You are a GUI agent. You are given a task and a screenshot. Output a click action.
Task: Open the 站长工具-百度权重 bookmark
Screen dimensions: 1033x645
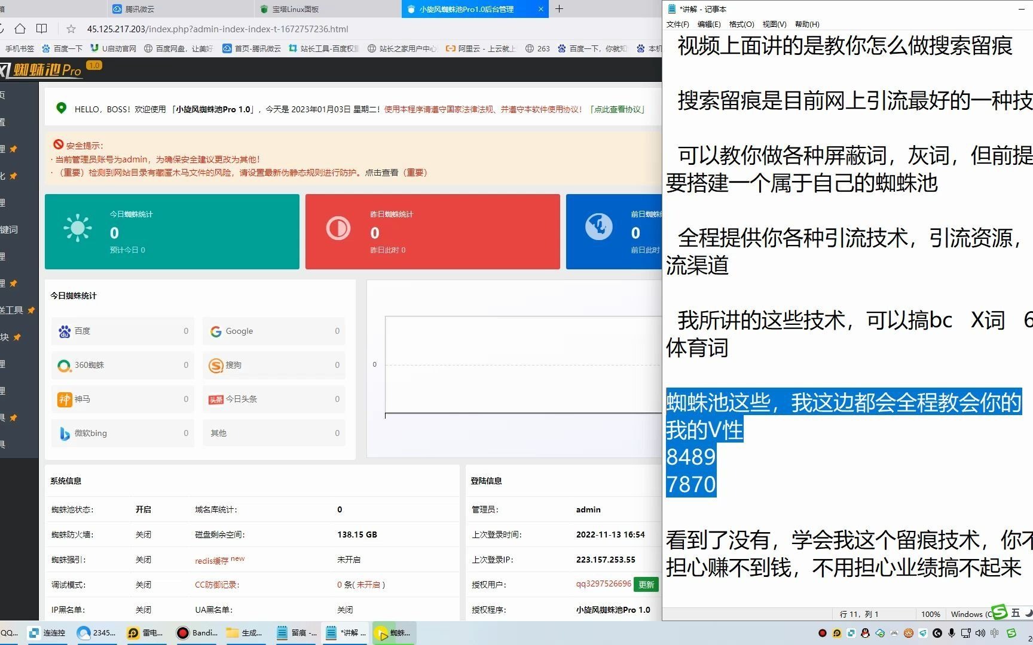tap(323, 48)
